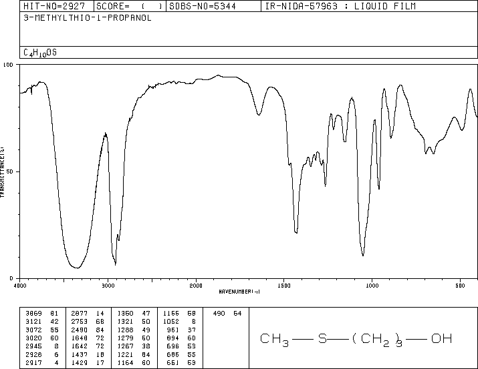Select peak table entry 2917
This screenshot has height=369, width=478.
point(33,362)
